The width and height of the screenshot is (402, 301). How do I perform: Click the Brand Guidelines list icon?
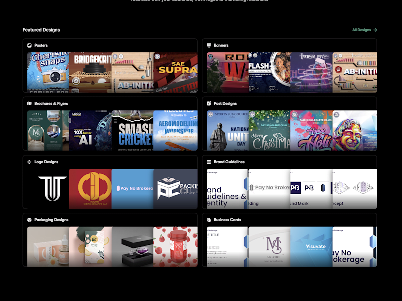pyautogui.click(x=209, y=162)
